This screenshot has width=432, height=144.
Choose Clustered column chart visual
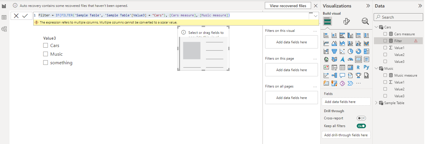click(350, 36)
